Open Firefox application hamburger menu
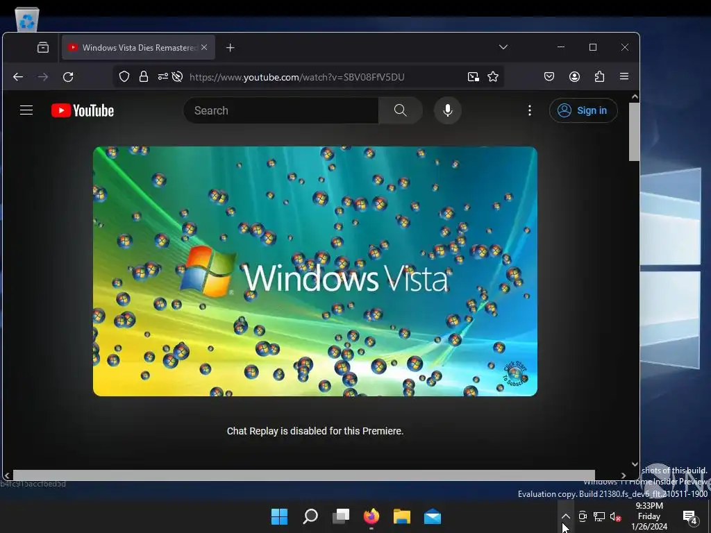 tap(624, 76)
